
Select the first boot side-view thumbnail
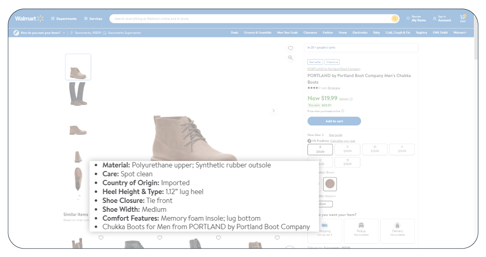coord(78,67)
